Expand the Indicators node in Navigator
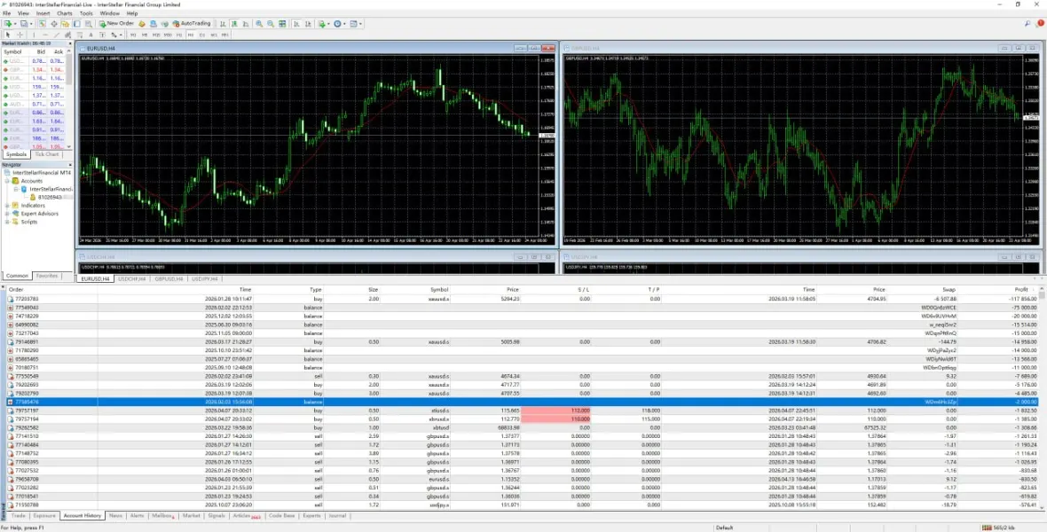Viewport: 1047px width, 532px height. (x=7, y=206)
